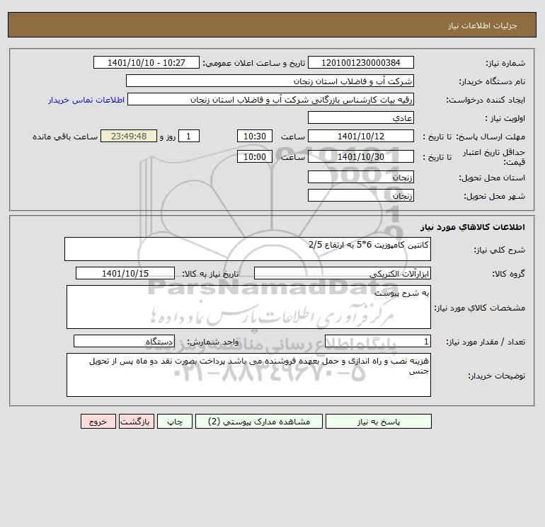Click unit of measure field دستگاه
The height and width of the screenshot is (527, 545).
click(x=124, y=342)
